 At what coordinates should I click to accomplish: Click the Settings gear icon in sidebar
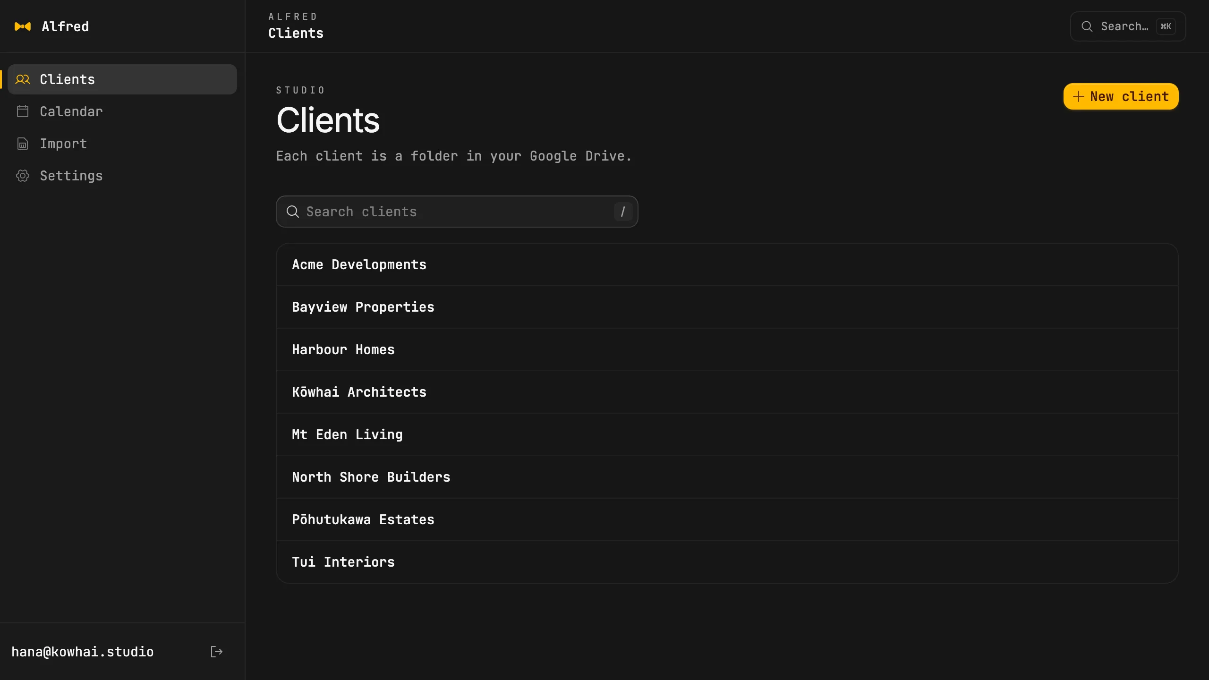23,176
